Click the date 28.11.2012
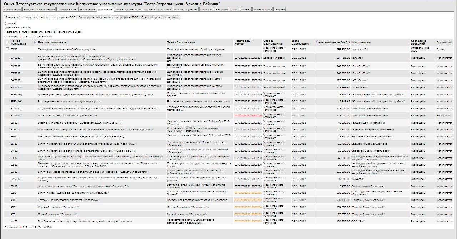 (x=298, y=49)
